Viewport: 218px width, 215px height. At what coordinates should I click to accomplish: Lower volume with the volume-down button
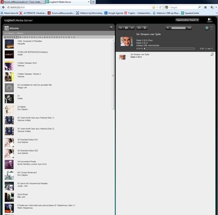168,28
